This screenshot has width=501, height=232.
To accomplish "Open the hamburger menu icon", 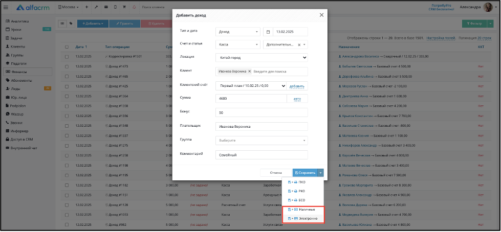I will [6, 7].
